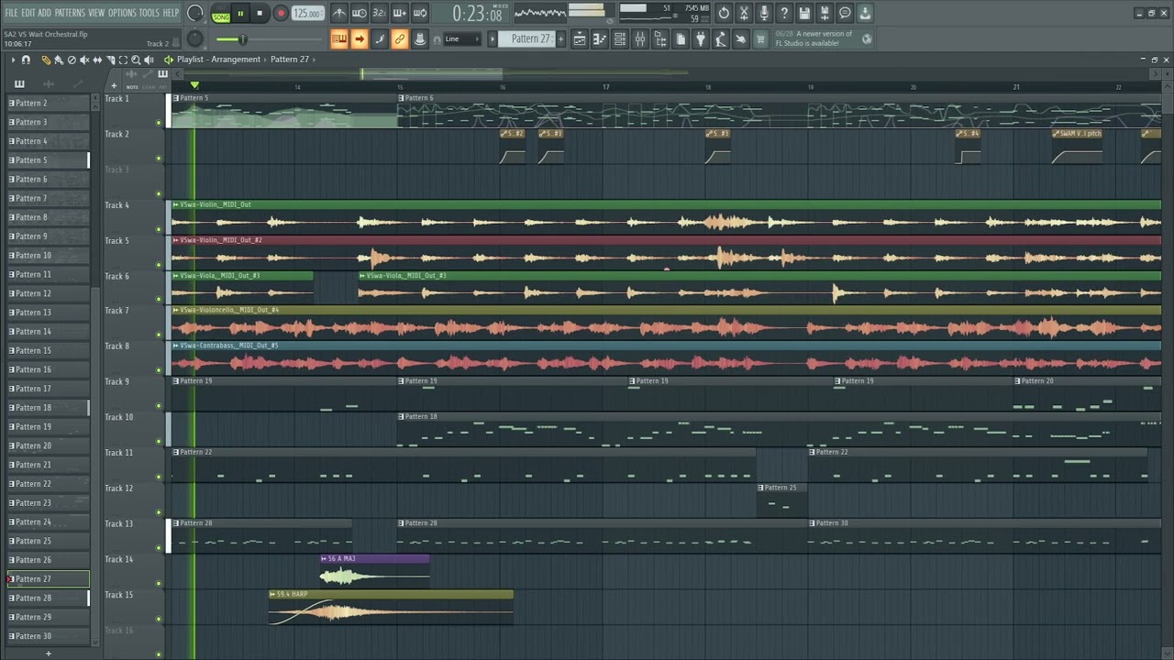Open the piano roll view icon
The image size is (1174, 660).
pos(600,38)
